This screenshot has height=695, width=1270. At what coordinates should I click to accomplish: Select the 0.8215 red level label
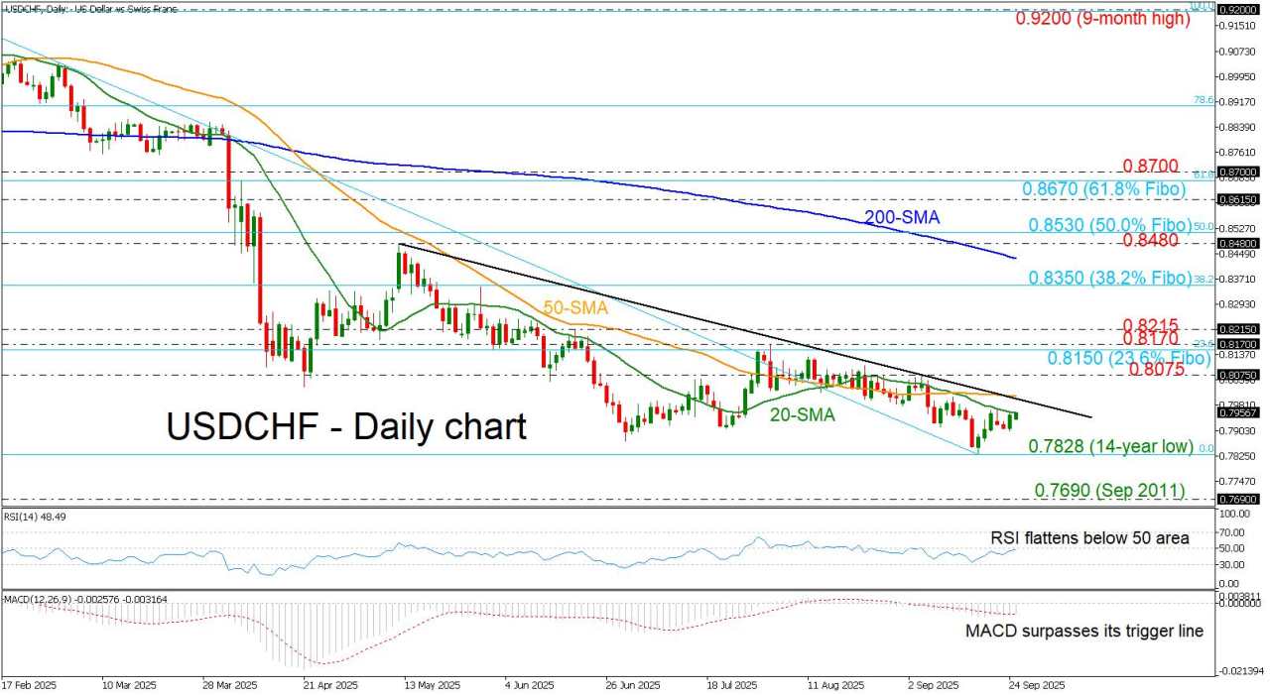tap(1149, 325)
